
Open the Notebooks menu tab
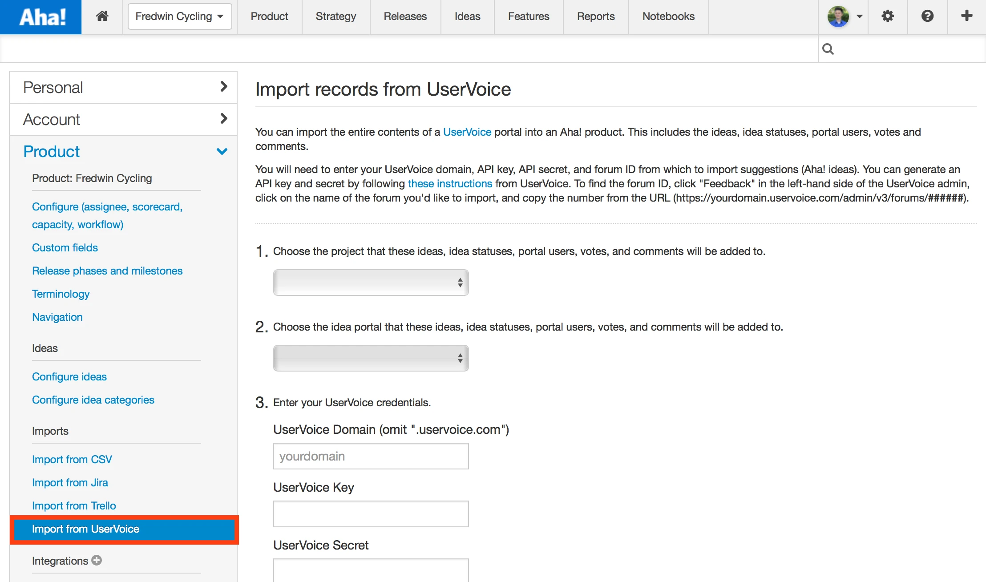[x=668, y=16]
